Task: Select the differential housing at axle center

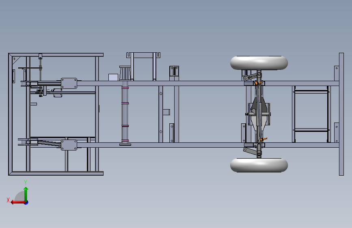Action: tap(260, 114)
